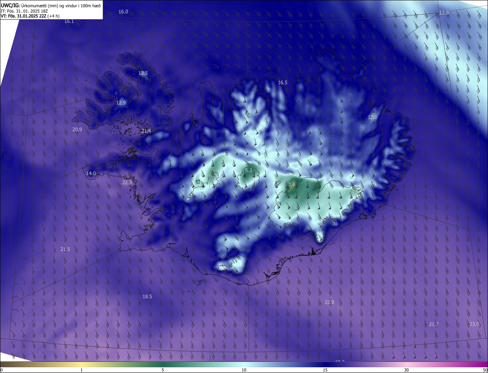Click the 16.5 value label
Image resolution: width=488 pixels, height=373 pixels.
(283, 83)
